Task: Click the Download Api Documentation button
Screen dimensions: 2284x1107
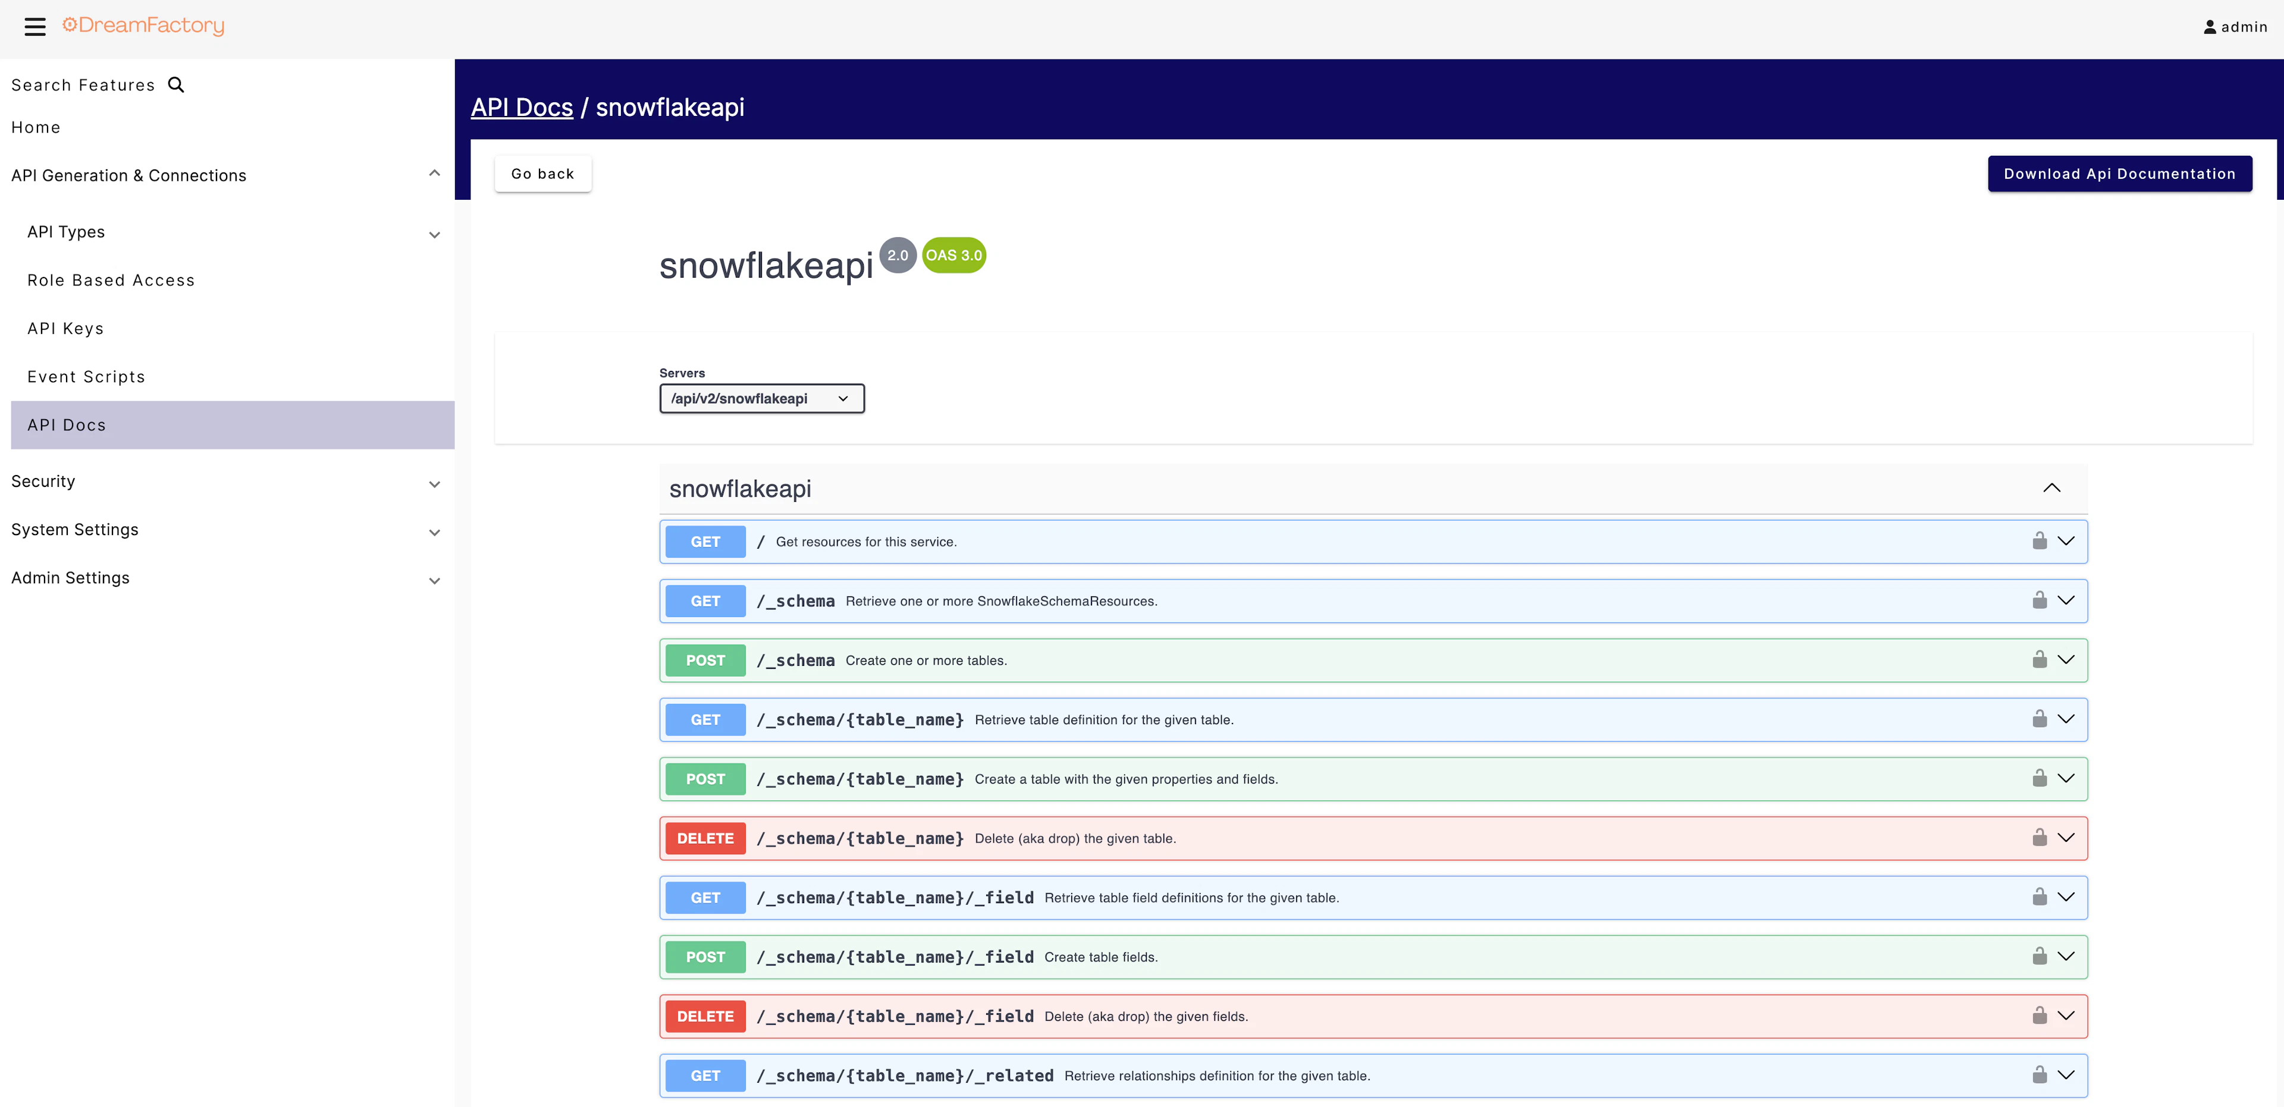Action: coord(2120,174)
